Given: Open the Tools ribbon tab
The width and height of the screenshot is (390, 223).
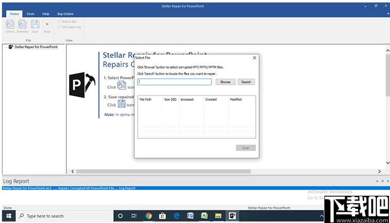Looking at the screenshot, I should point(30,14).
